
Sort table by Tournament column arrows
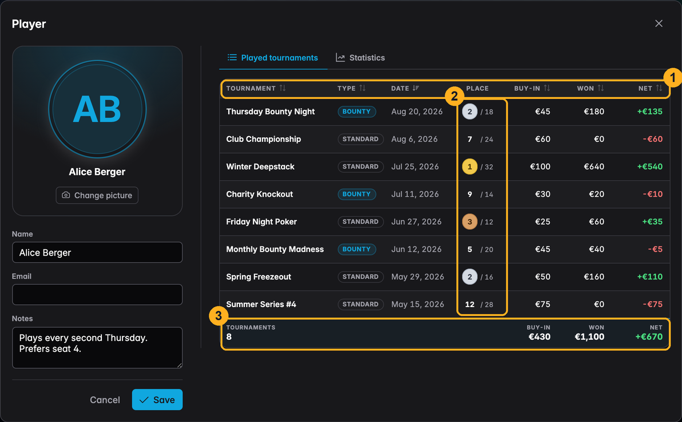coord(283,88)
